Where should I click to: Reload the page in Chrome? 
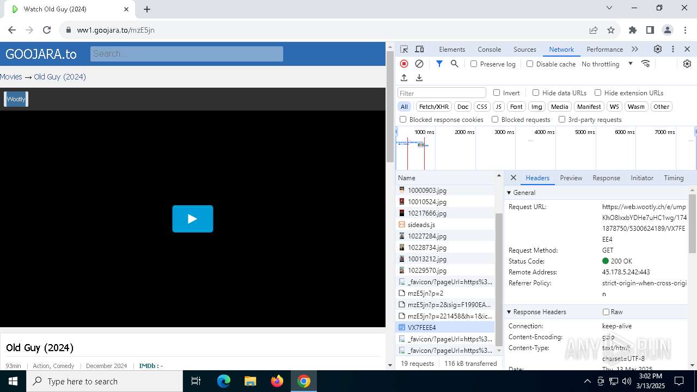point(47,30)
